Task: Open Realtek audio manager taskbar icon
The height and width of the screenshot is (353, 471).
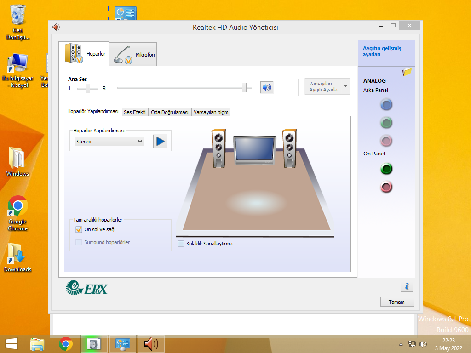Action: tap(151, 344)
